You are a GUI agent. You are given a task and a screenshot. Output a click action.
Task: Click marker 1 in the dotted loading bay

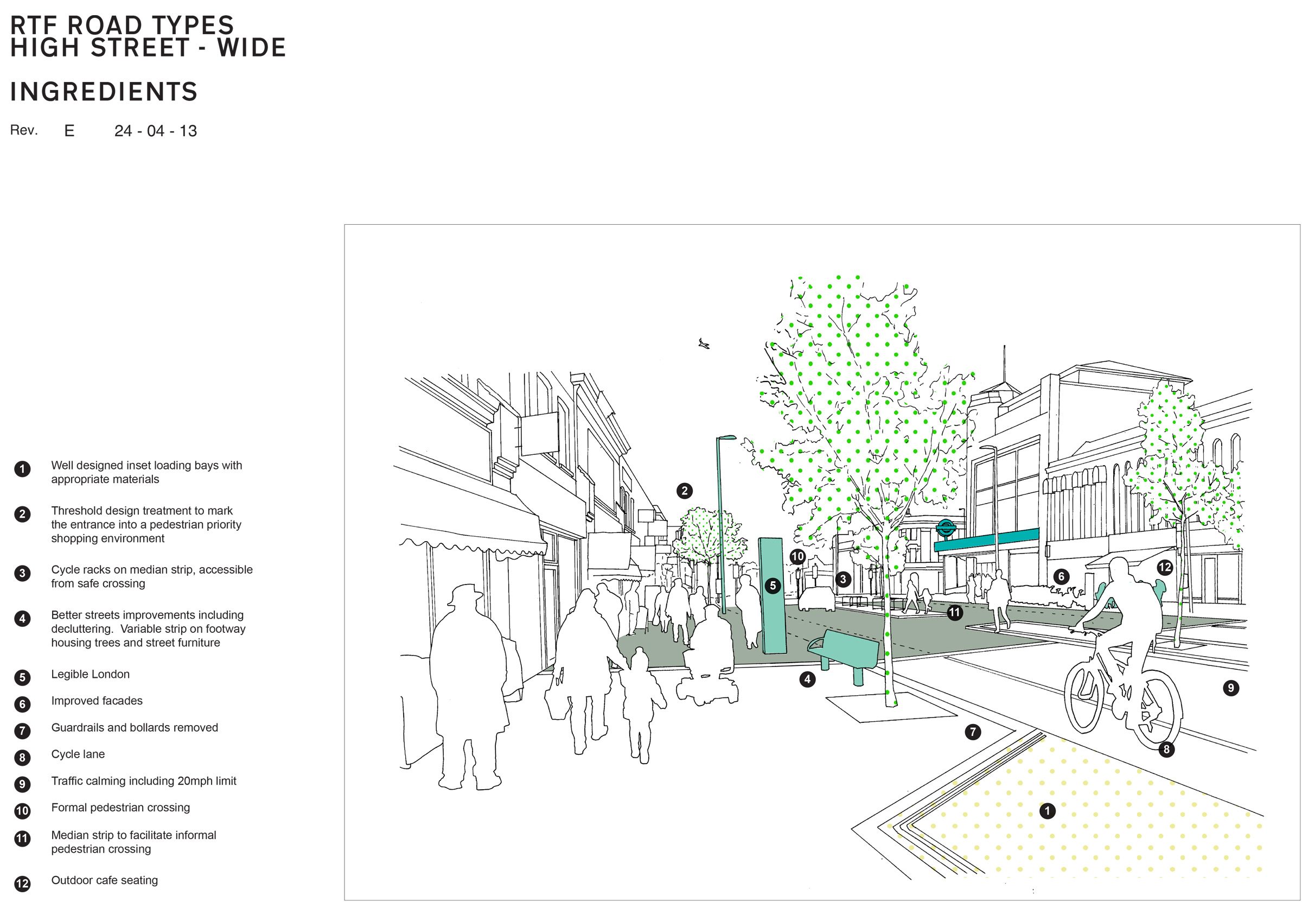[x=1047, y=811]
